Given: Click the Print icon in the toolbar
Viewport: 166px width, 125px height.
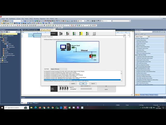Looking at the screenshot, I should (x=8, y=21).
